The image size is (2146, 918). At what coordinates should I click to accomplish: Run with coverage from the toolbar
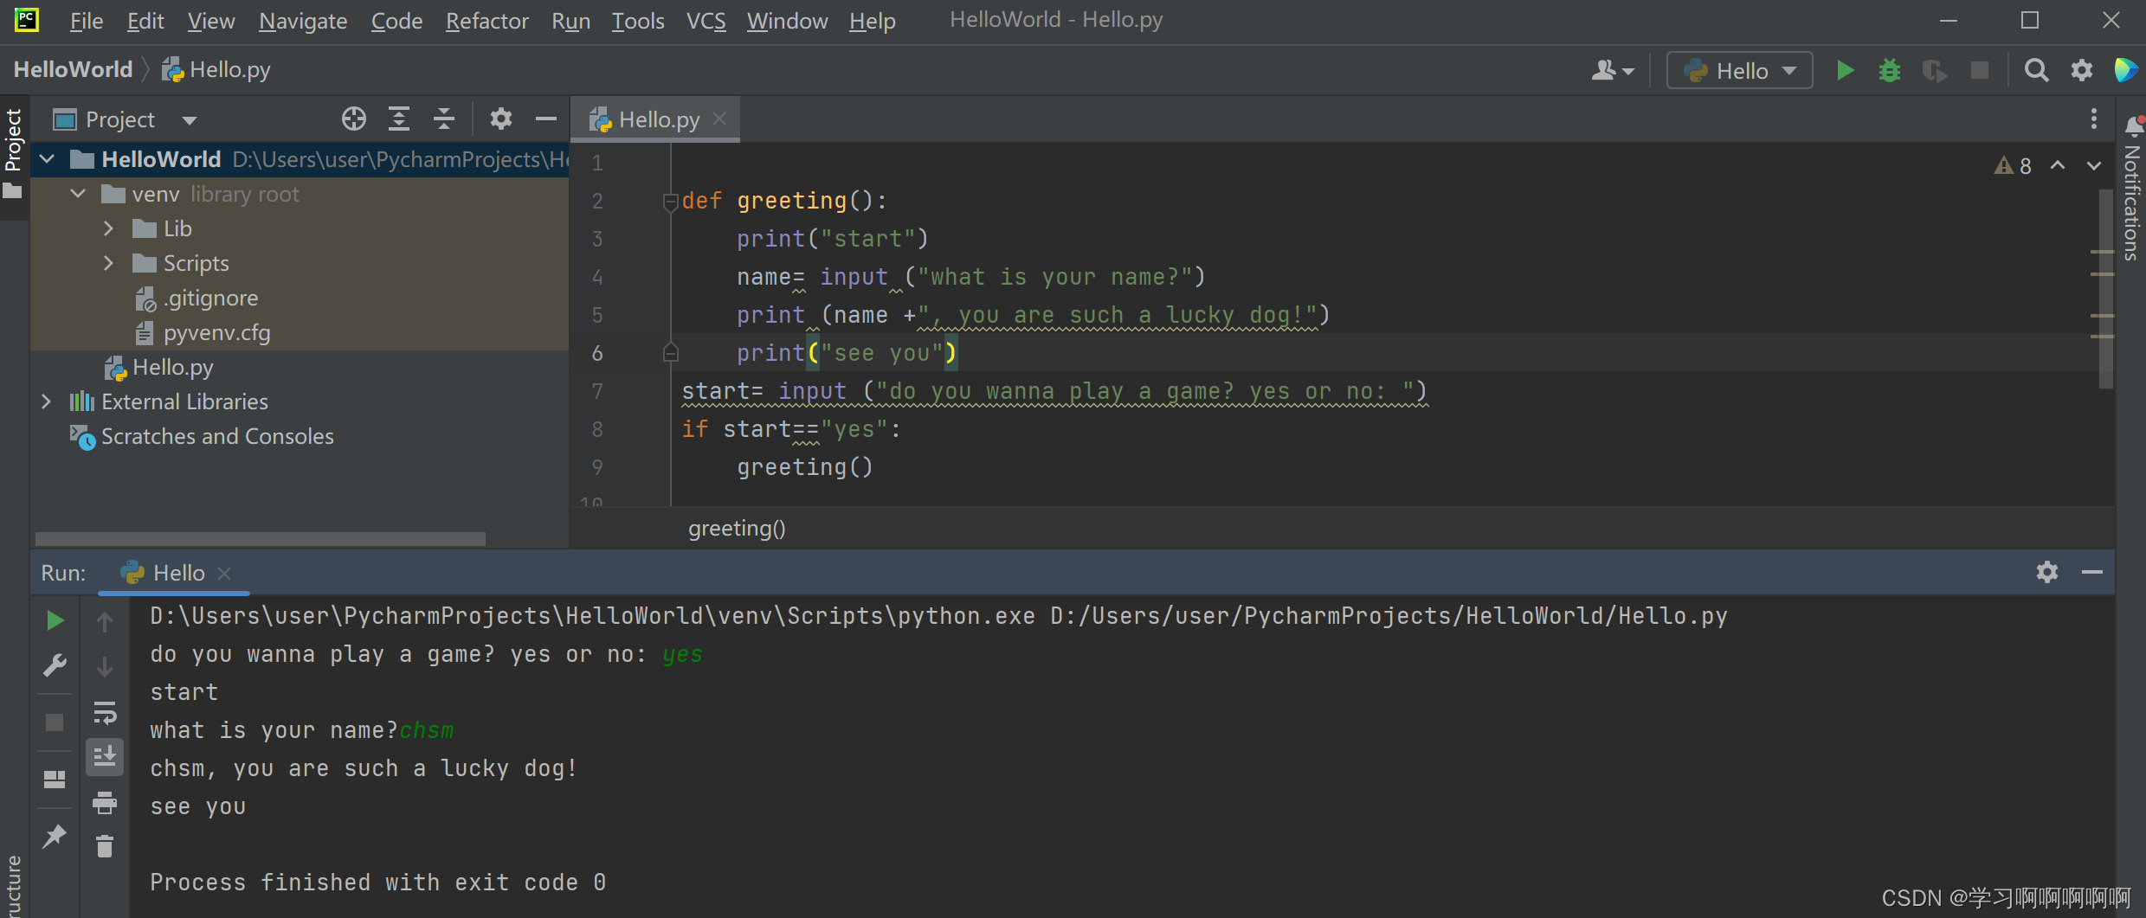coord(1935,70)
